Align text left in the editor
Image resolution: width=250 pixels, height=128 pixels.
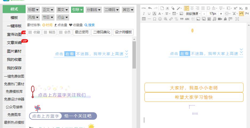[x=186, y=8]
